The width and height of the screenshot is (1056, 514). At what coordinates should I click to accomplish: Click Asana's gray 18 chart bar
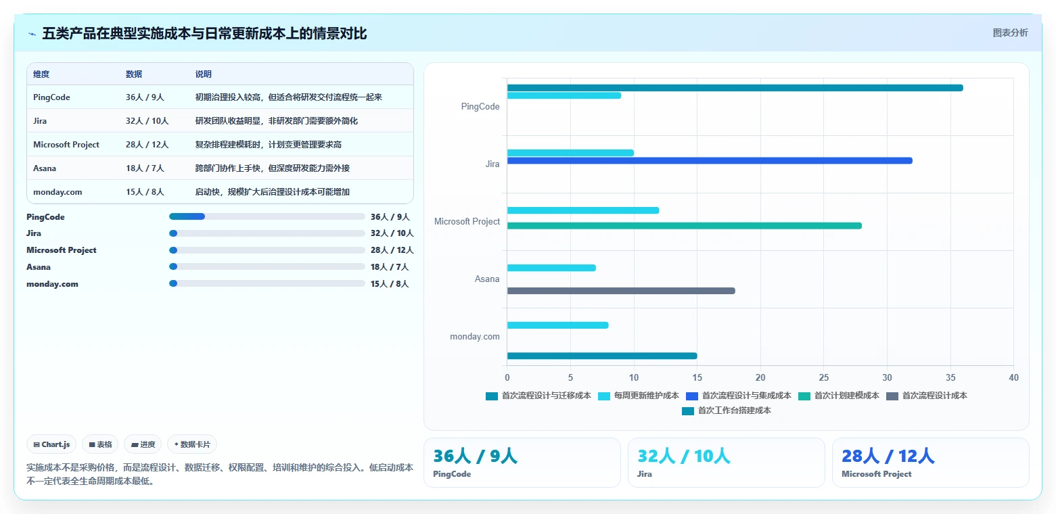coord(621,291)
